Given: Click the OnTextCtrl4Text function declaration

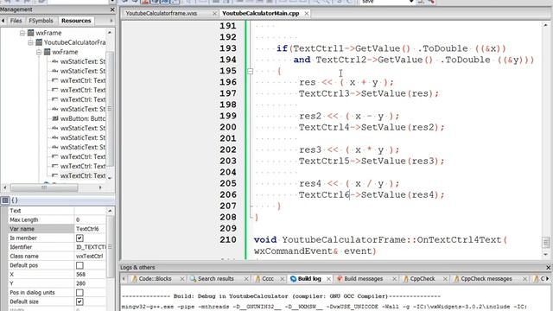Looking at the screenshot, I should coord(380,245).
